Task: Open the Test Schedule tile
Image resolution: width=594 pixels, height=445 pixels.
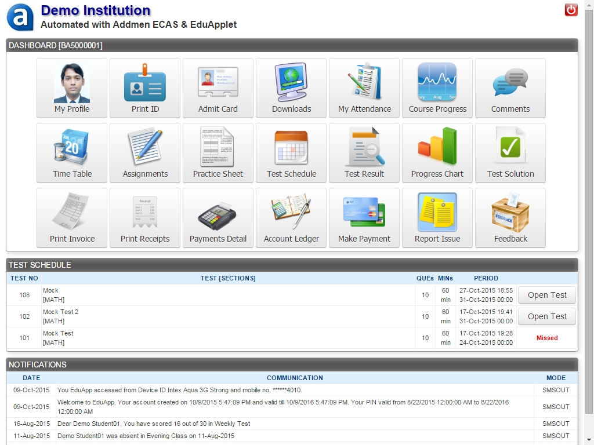Action: pyautogui.click(x=291, y=153)
